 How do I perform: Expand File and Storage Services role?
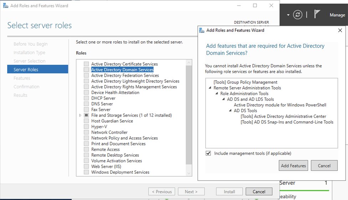click(80, 115)
